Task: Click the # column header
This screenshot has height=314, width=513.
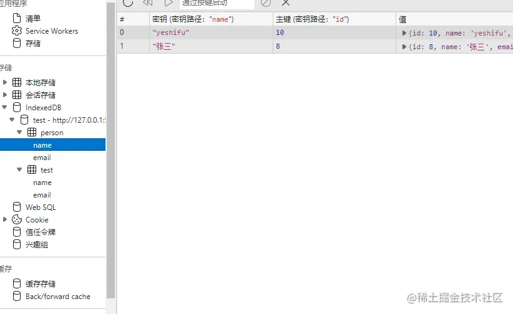Action: pos(133,19)
